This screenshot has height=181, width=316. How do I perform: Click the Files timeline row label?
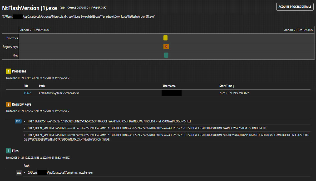15,55
